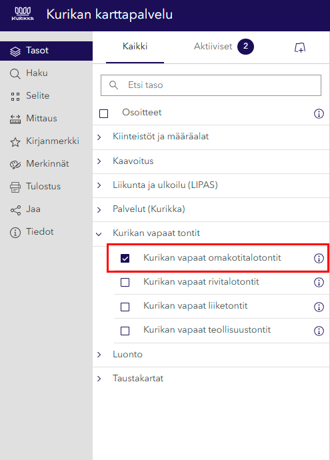Uncheck Kurikan vapaat omakotitalotontit layer

[125, 259]
